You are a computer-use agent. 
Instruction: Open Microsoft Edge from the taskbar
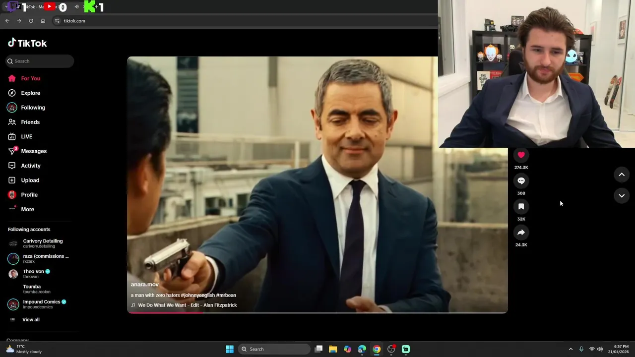[x=362, y=349]
